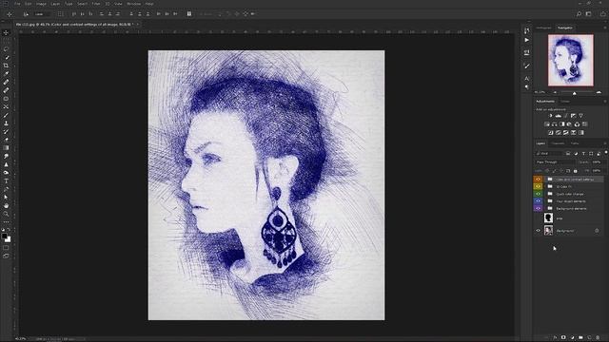Click the Navigator preview thumbnail
This screenshot has width=609, height=342.
click(571, 60)
